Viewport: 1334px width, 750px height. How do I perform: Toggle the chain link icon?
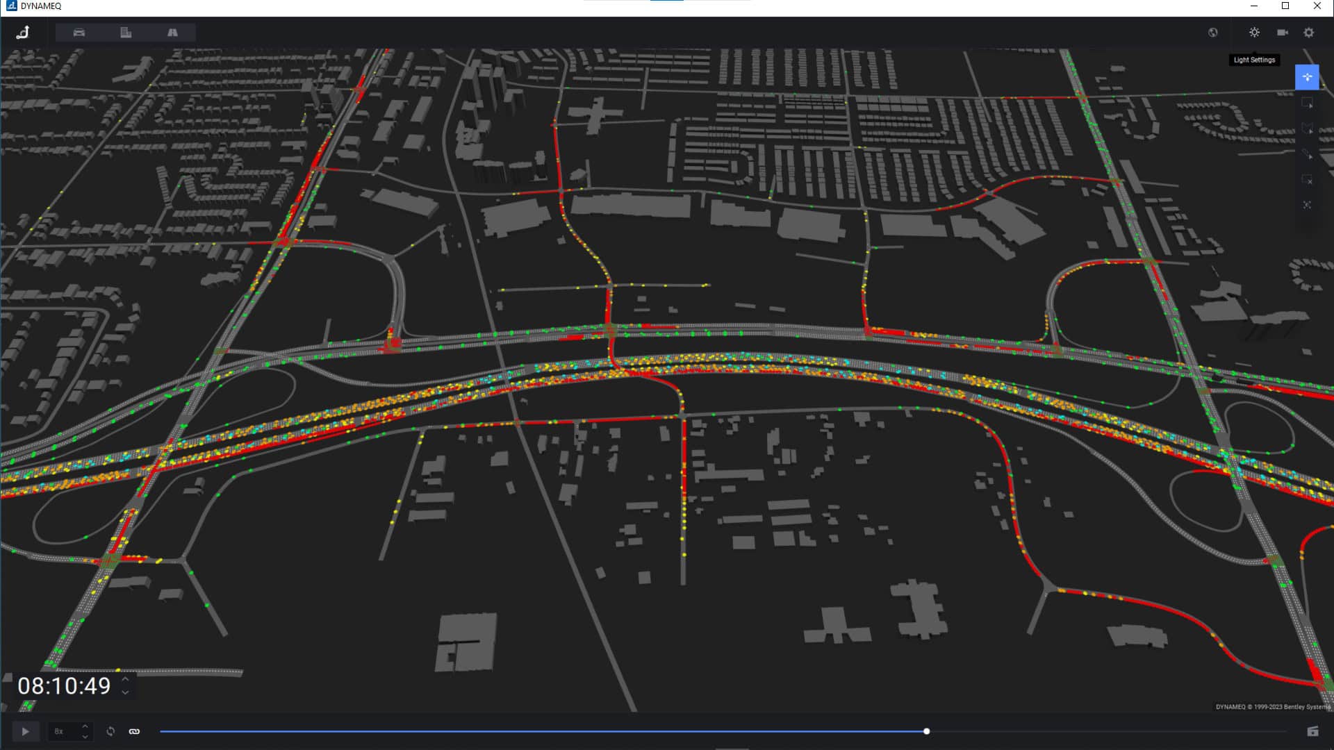[x=134, y=731]
